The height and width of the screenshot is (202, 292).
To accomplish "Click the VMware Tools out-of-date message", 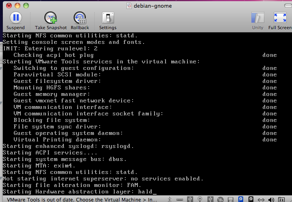I will [82, 200].
